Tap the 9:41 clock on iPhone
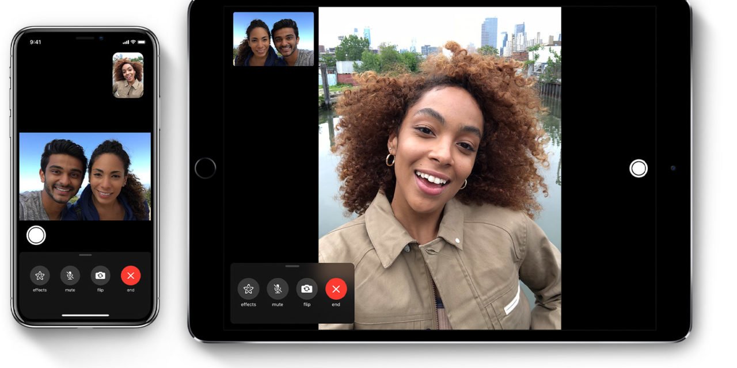Screen dimensions: 737x368 point(36,42)
